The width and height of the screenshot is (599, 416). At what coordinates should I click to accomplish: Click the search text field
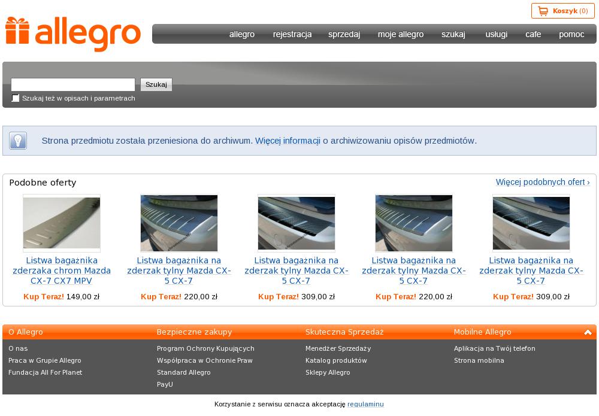[x=73, y=84]
